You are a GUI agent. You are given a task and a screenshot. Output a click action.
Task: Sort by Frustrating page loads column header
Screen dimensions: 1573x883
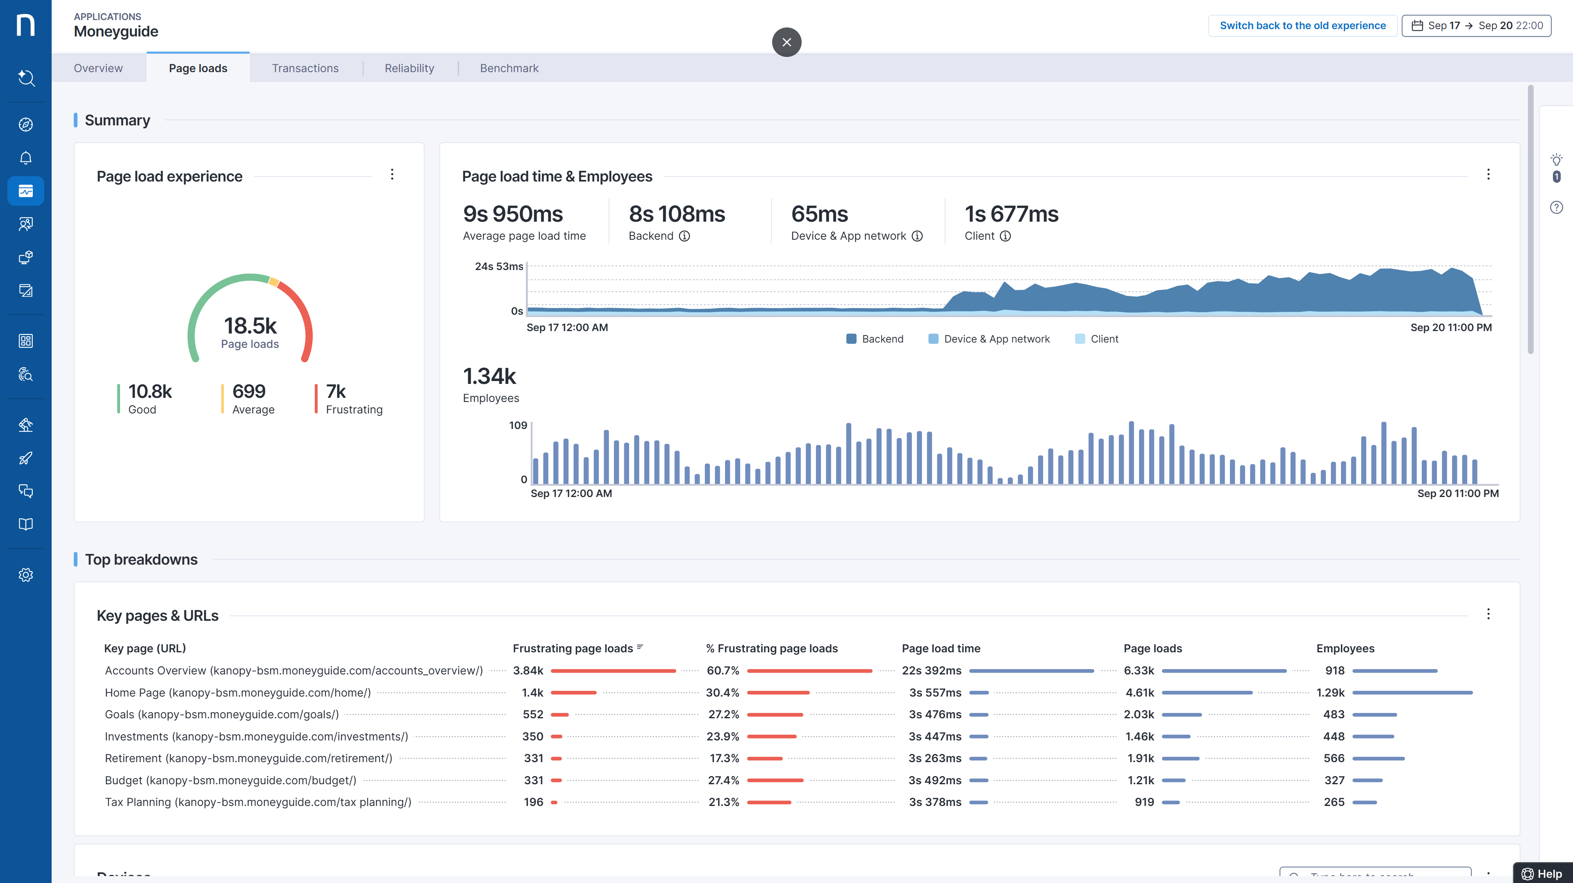[x=573, y=649]
